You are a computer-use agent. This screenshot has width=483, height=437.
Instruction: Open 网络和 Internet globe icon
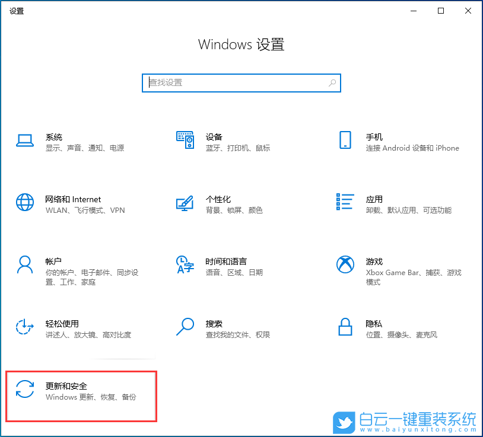point(24,202)
